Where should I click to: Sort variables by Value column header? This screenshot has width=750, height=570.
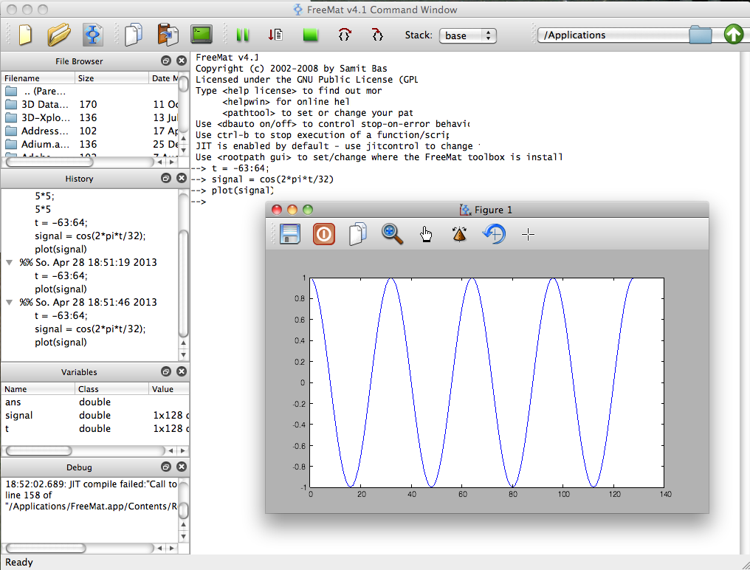tap(169, 389)
